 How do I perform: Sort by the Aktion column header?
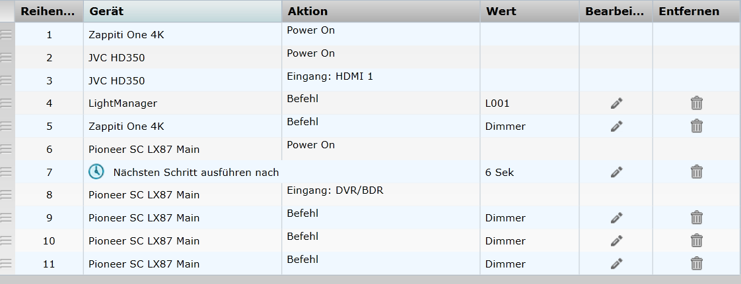[381, 11]
